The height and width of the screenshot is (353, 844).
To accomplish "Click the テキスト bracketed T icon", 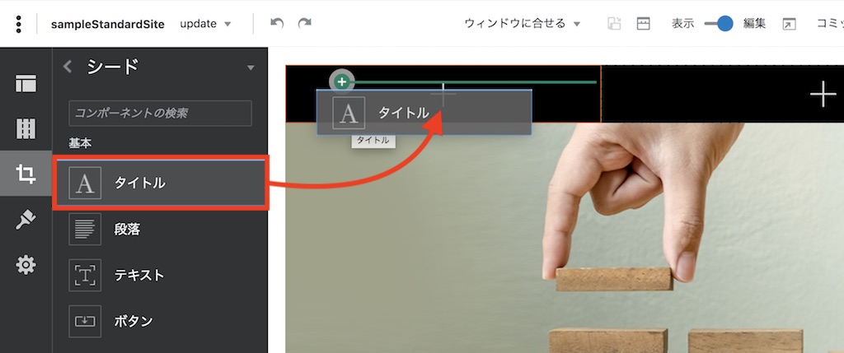I will click(x=85, y=275).
